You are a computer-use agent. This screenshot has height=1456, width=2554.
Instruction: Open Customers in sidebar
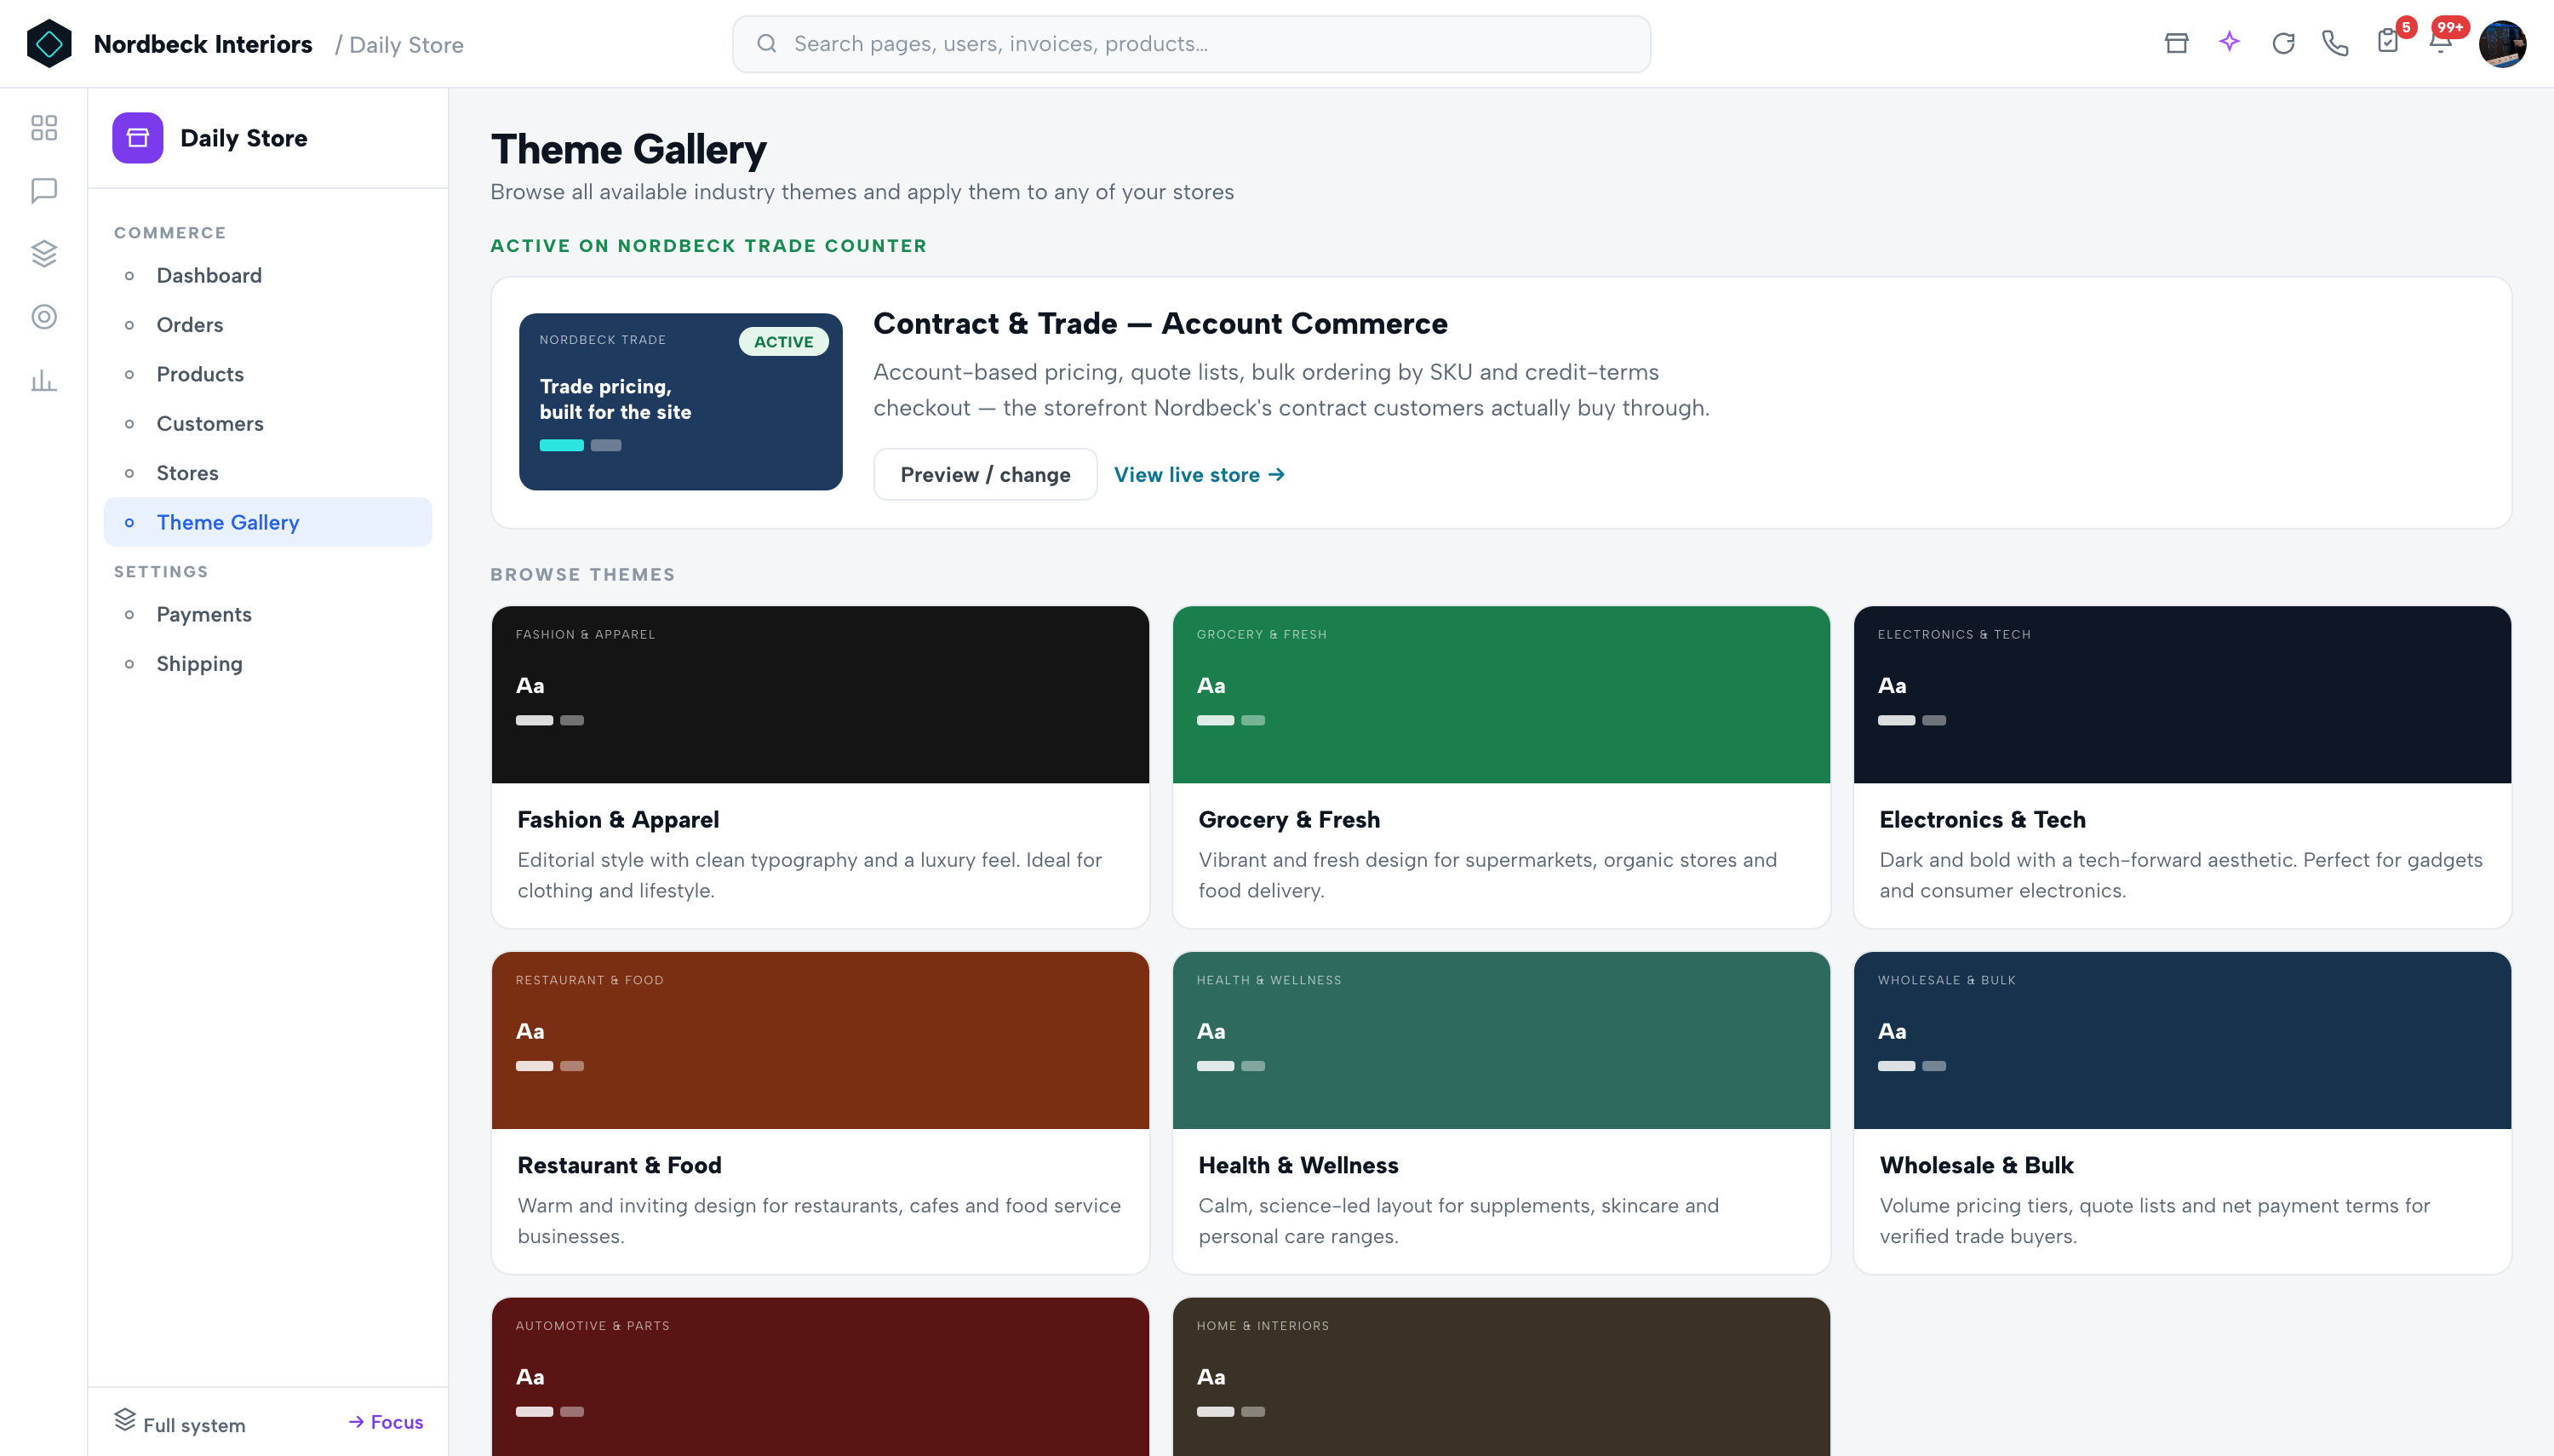pos(268,423)
